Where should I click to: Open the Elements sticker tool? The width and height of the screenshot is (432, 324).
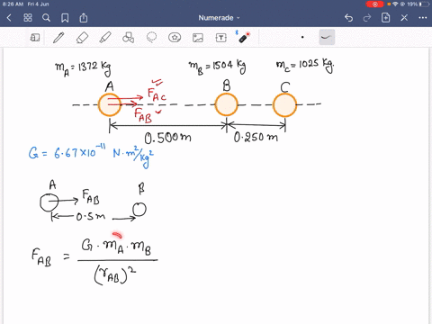[x=175, y=38]
